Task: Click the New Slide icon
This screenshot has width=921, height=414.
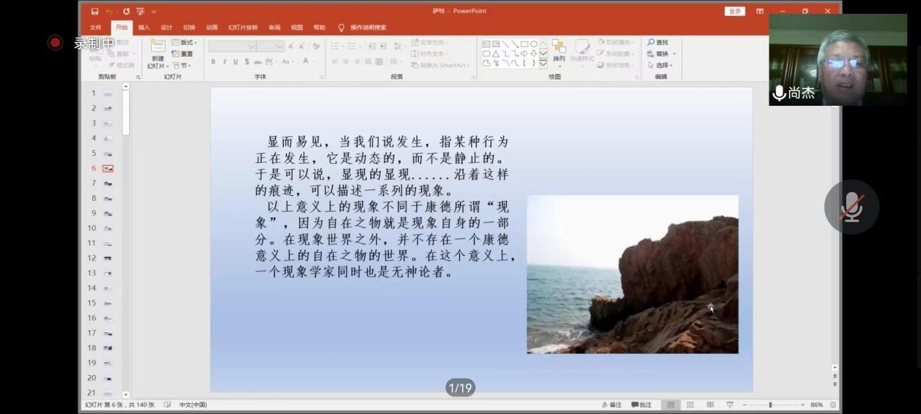Action: click(x=157, y=46)
